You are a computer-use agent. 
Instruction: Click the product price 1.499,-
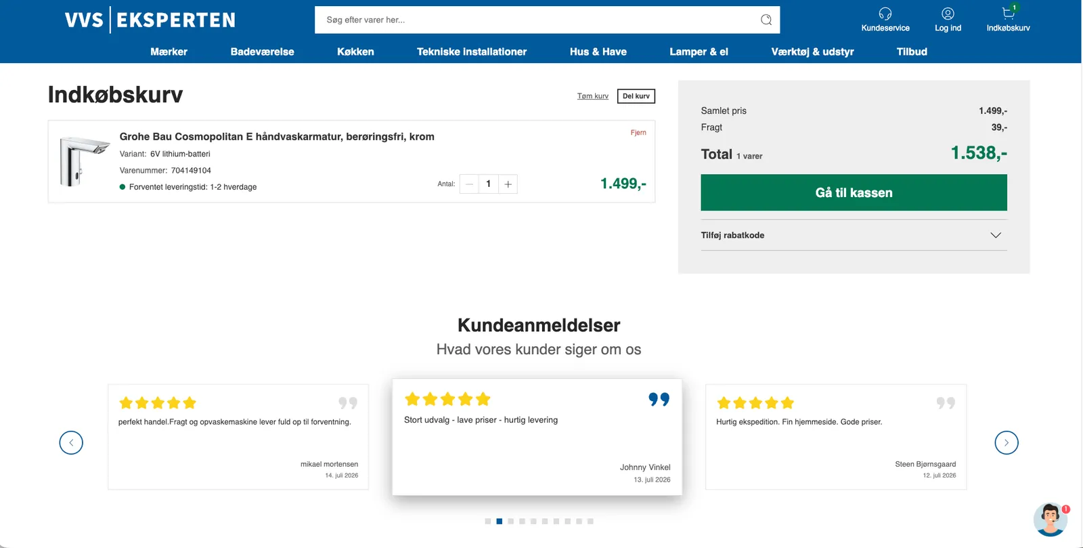[623, 184]
